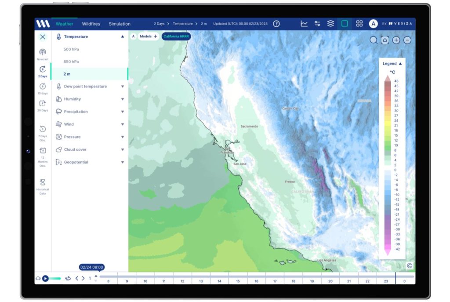Viewport: 450px width, 302px height.
Task: Expand the Wind options
Action: click(122, 124)
